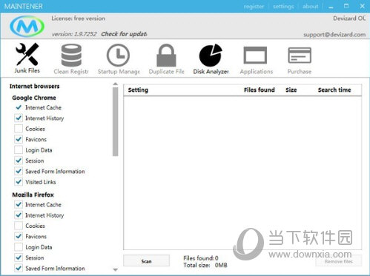Enable Mozilla Firefox Login Data checkbox

pos(19,247)
